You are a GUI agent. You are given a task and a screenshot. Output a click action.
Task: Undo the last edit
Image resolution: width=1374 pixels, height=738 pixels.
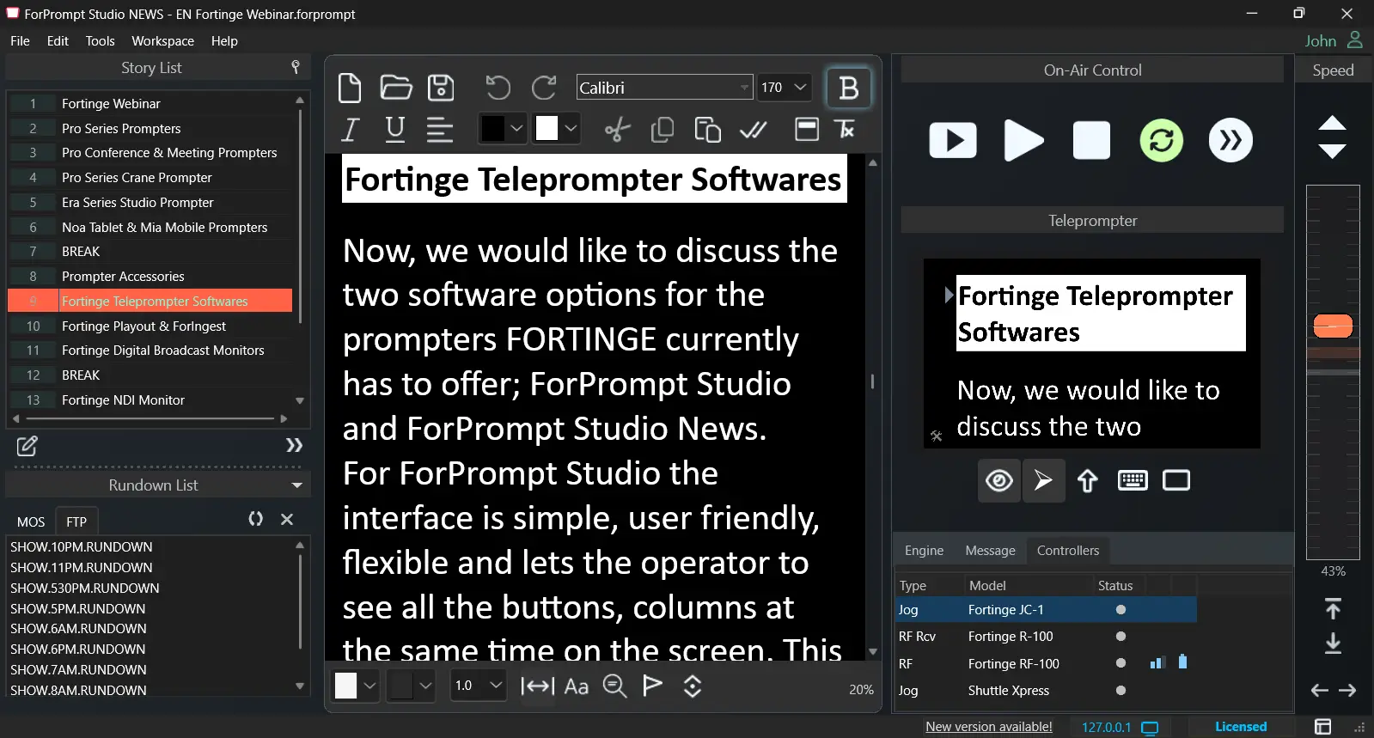tap(498, 88)
